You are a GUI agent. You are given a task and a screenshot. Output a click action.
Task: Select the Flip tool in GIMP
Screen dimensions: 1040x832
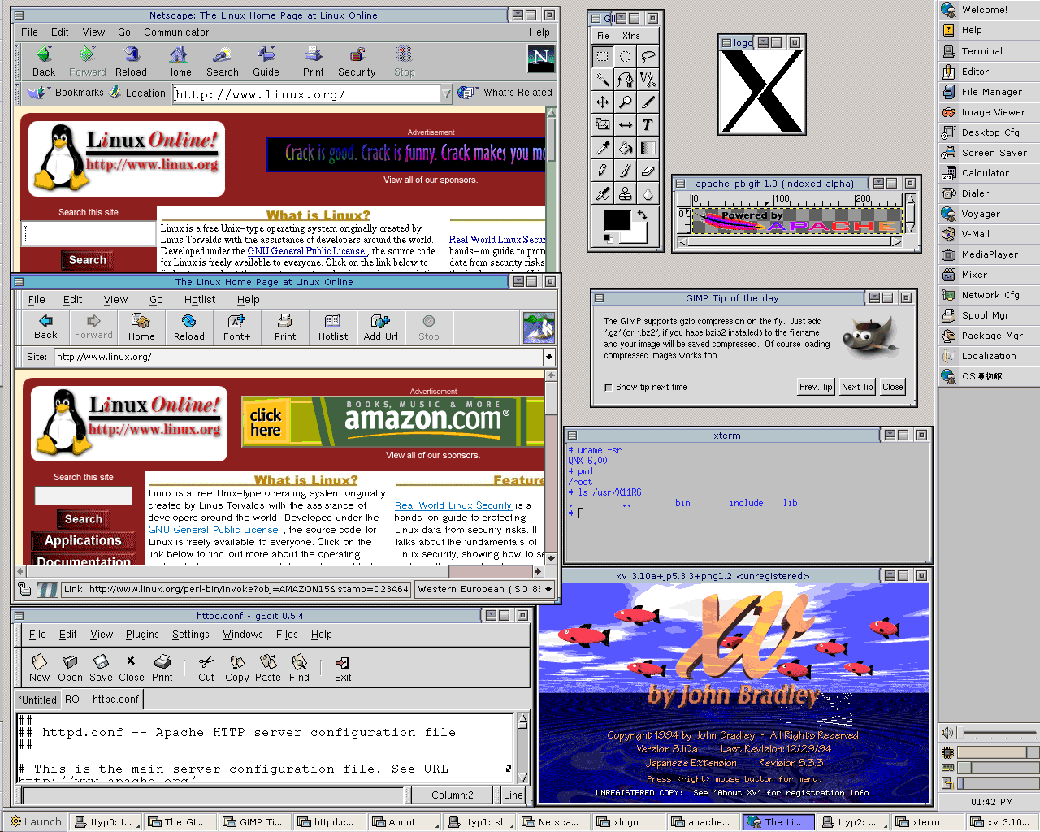tap(625, 124)
